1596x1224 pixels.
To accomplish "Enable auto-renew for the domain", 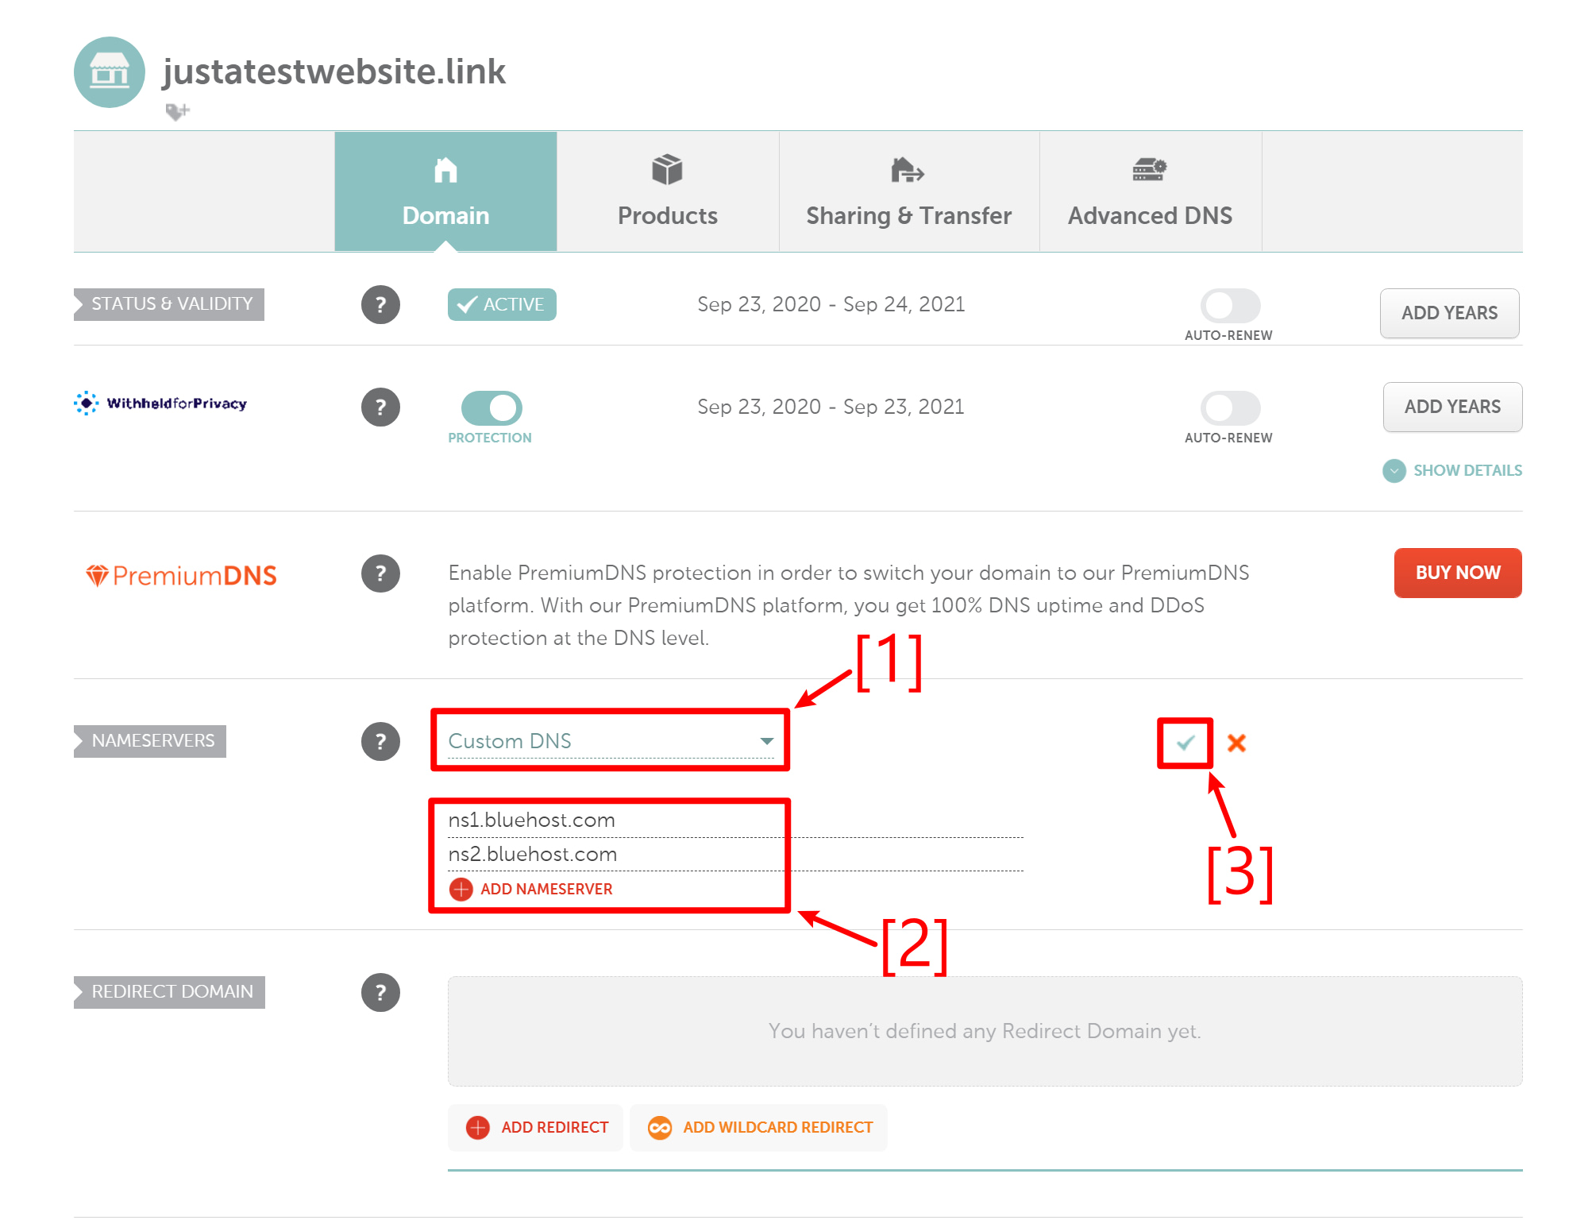I will coord(1229,306).
